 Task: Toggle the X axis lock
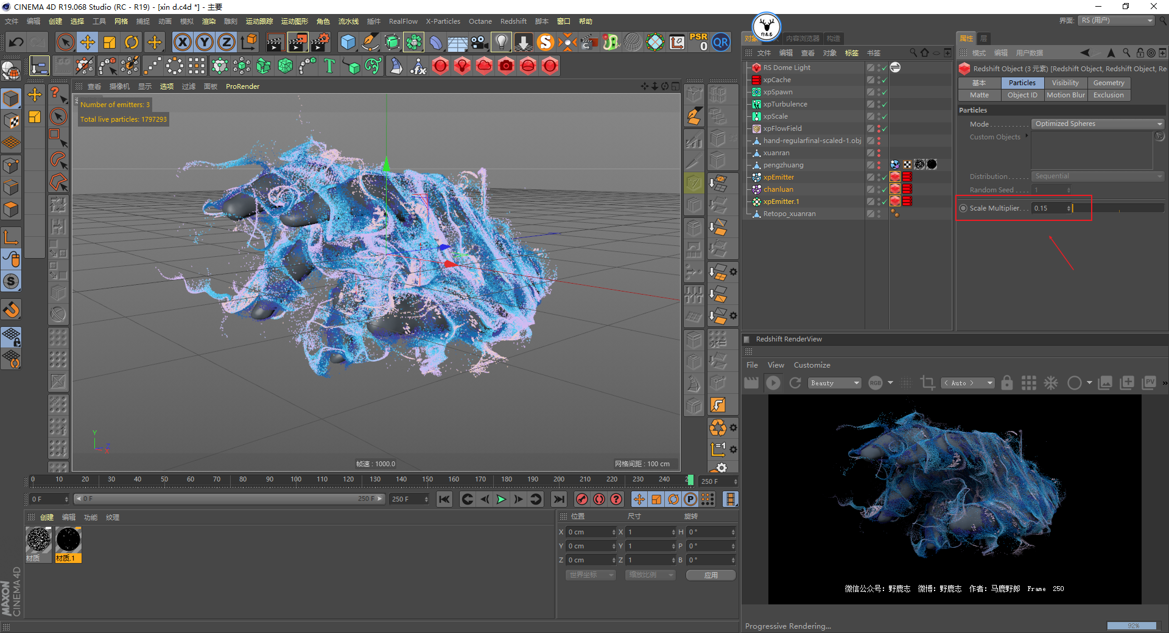(x=182, y=42)
